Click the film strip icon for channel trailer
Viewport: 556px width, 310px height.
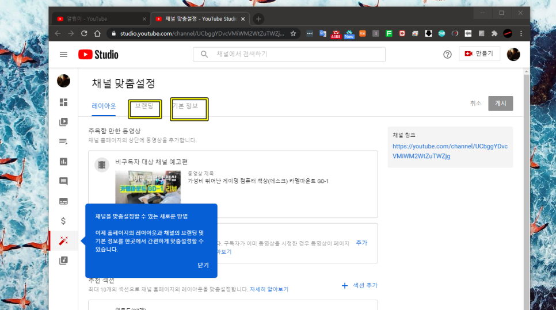102,164
